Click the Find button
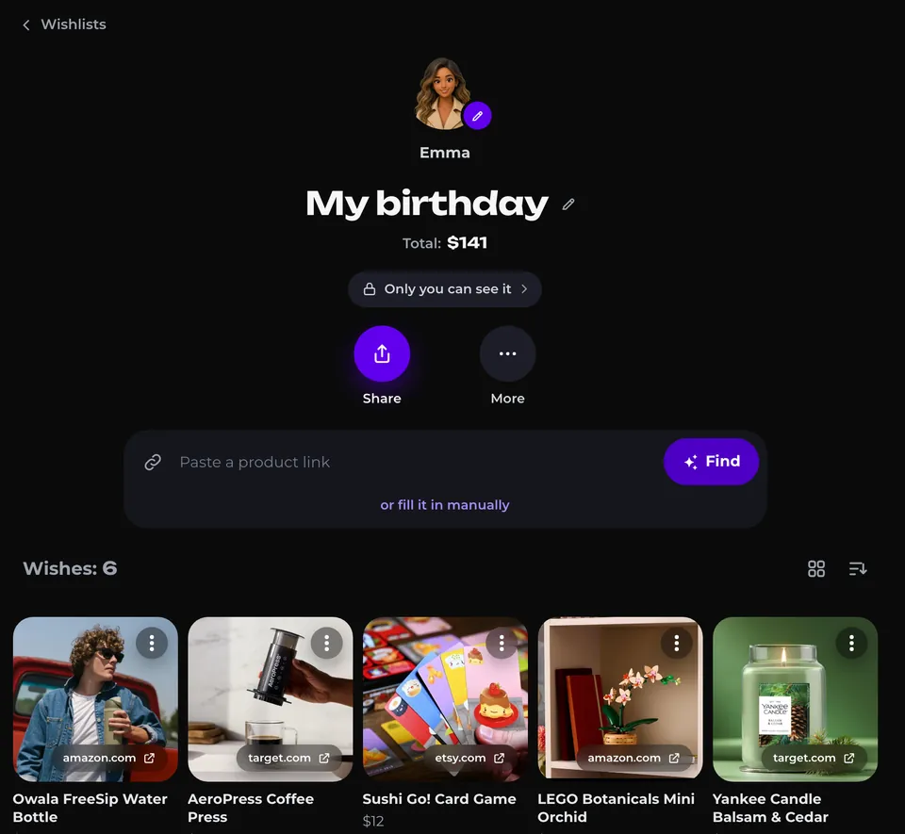Viewport: 905px width, 834px height. click(711, 462)
